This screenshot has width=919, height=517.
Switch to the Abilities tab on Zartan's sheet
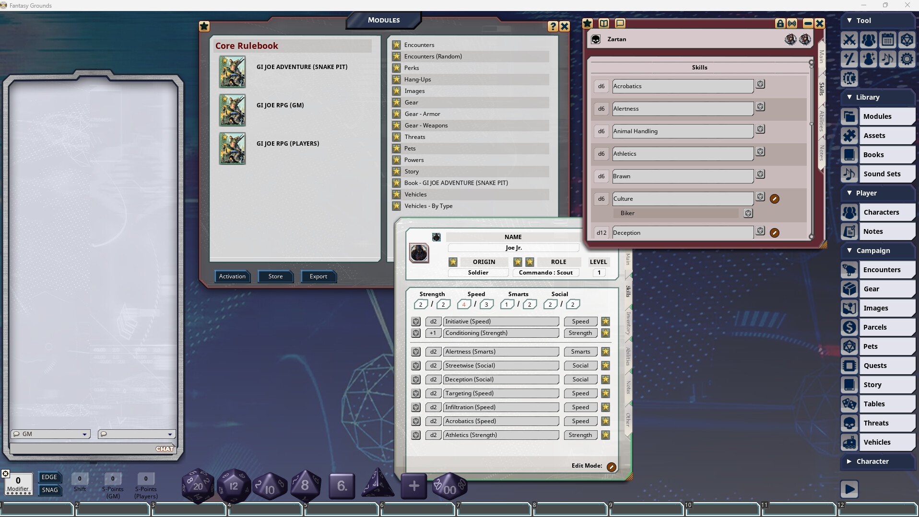pos(821,122)
